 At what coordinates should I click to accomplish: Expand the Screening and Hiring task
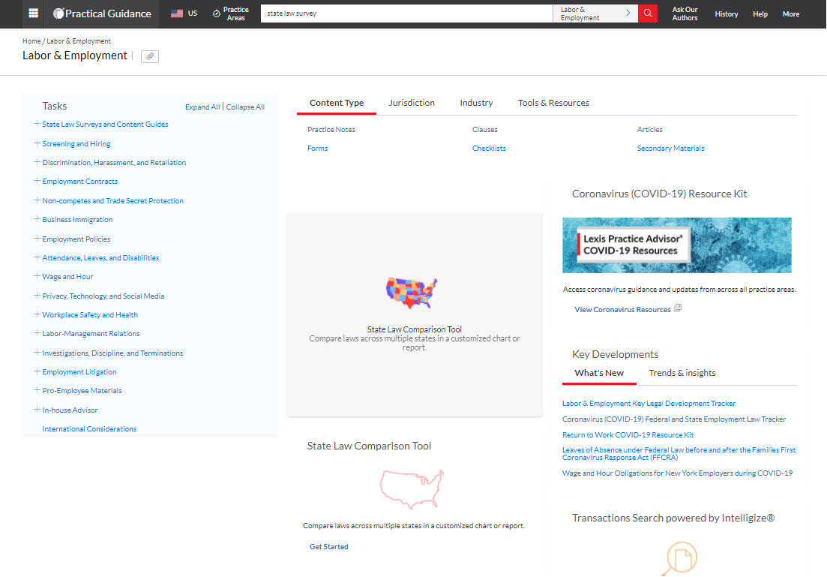point(37,143)
